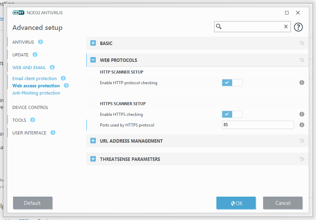Click the Email client protection badge 3

[x=63, y=78]
